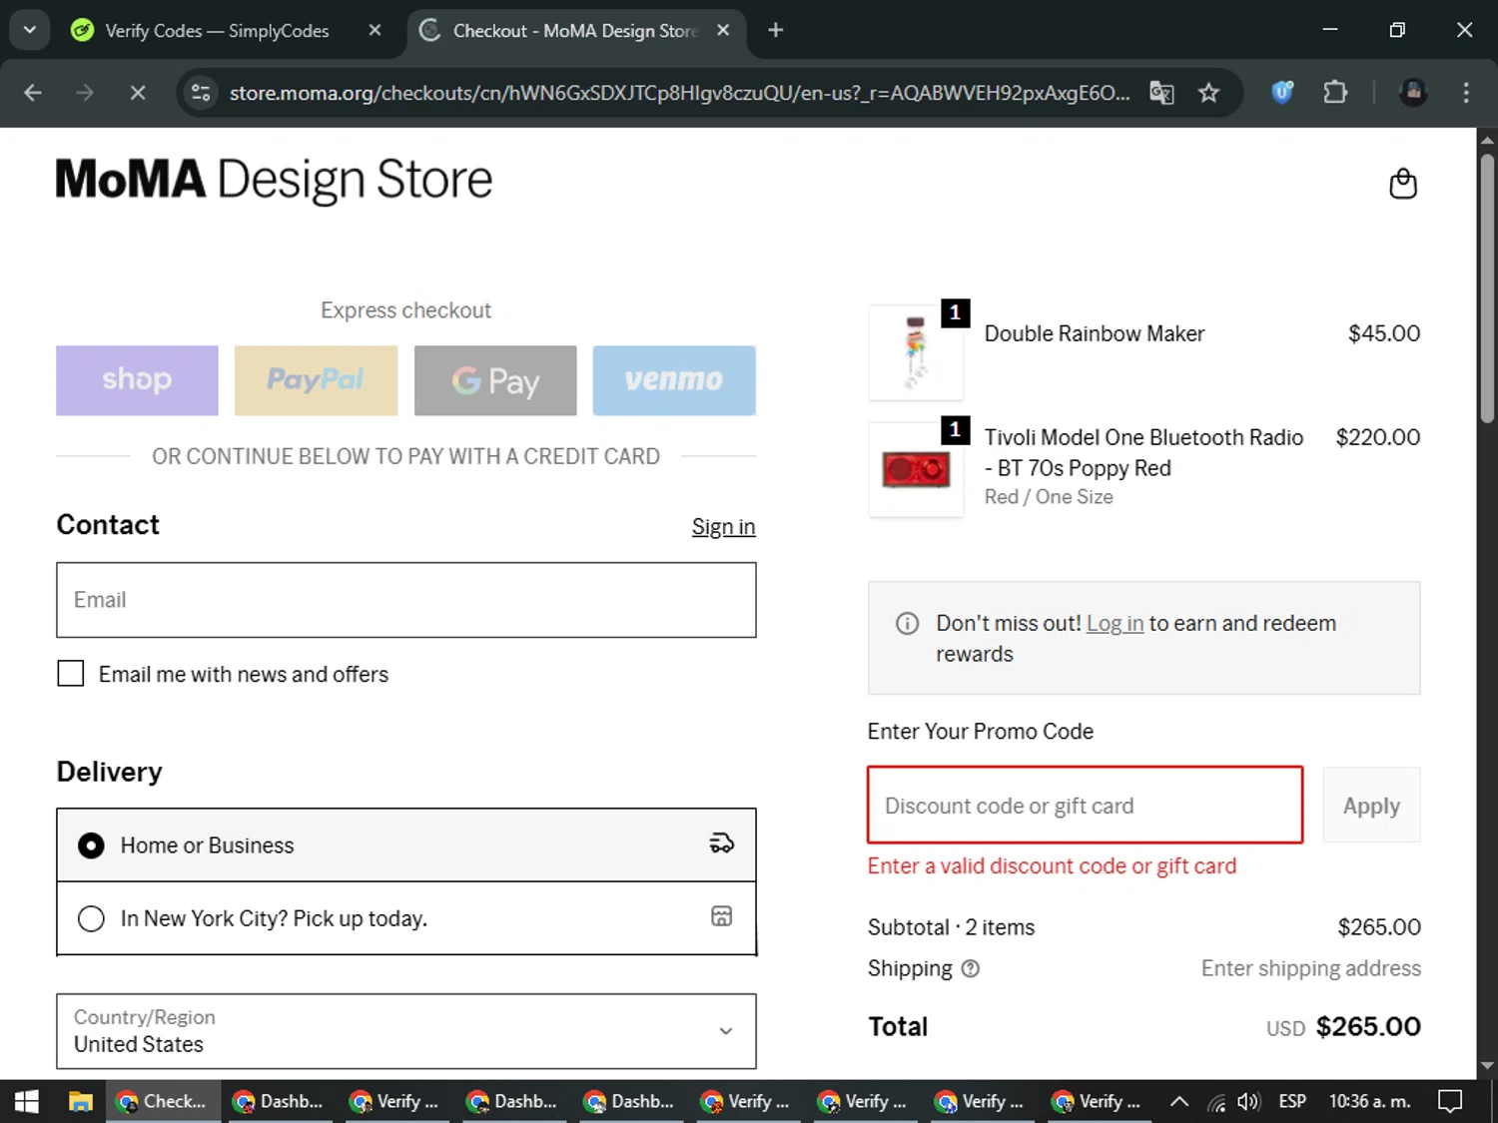Open the tab search dropdown arrow
1498x1123 pixels.
pyautogui.click(x=30, y=30)
